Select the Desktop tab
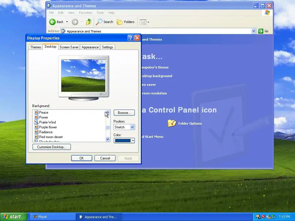 pos(50,47)
